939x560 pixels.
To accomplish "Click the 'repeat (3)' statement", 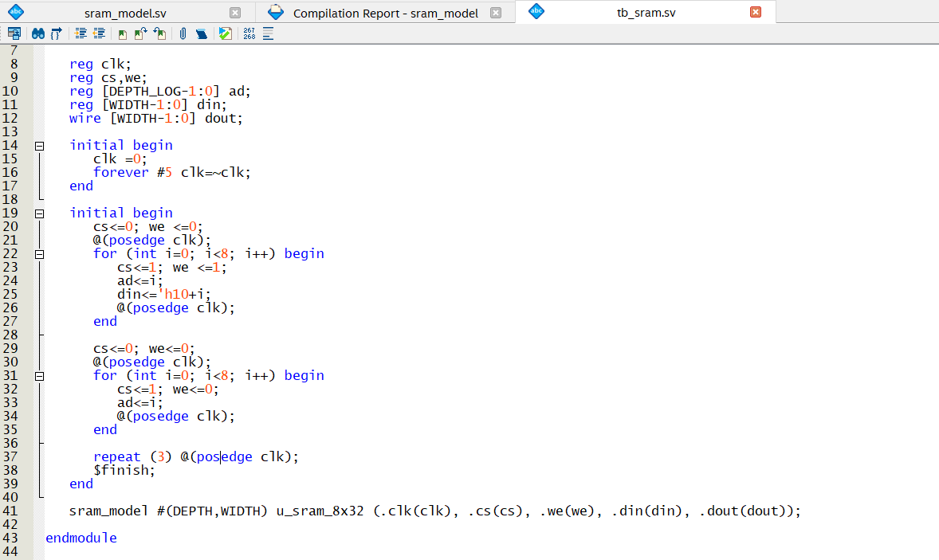I will [x=132, y=457].
